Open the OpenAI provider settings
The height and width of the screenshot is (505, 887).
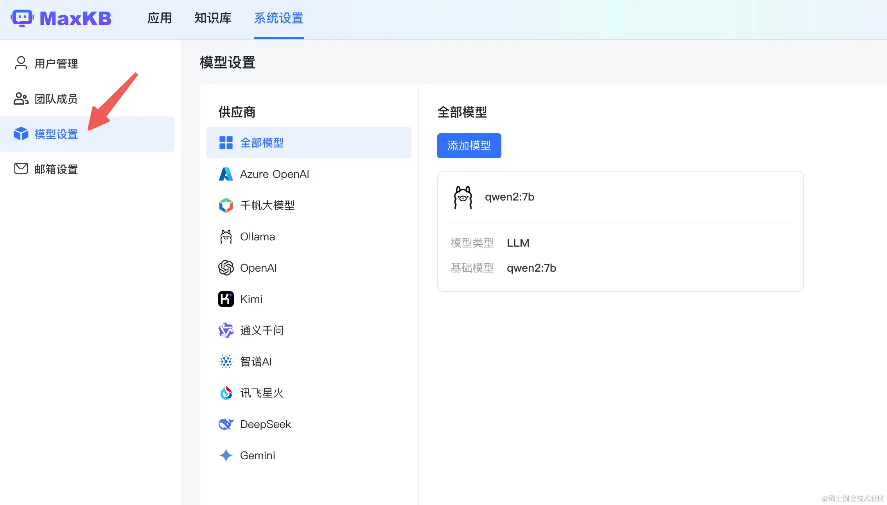[x=259, y=268]
